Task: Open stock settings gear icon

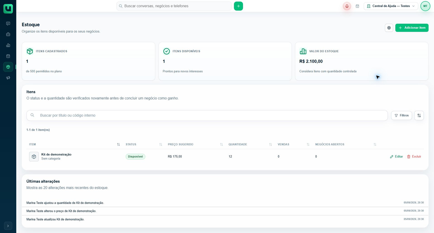Action: [x=389, y=28]
